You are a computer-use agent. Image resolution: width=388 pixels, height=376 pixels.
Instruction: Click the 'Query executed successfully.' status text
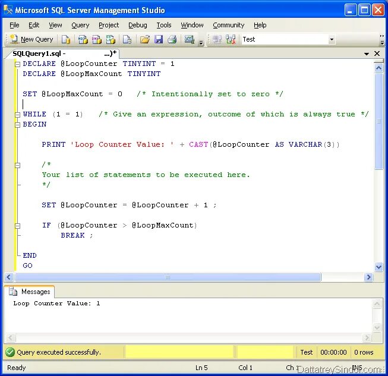59,352
